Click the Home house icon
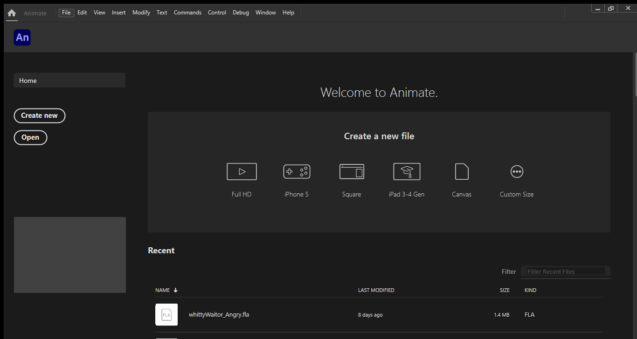The image size is (637, 339). pyautogui.click(x=12, y=13)
